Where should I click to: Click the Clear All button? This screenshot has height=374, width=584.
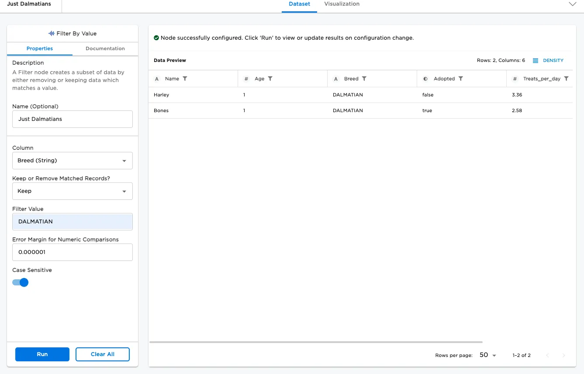[103, 354]
